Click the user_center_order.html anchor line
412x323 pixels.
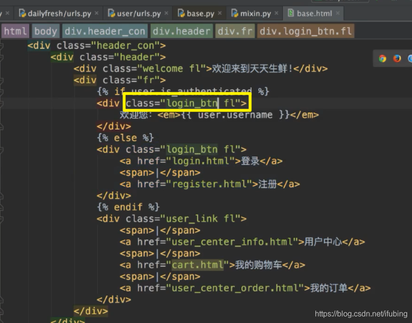pyautogui.click(x=245, y=288)
